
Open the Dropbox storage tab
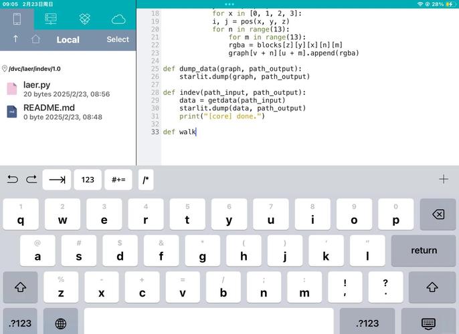85,19
